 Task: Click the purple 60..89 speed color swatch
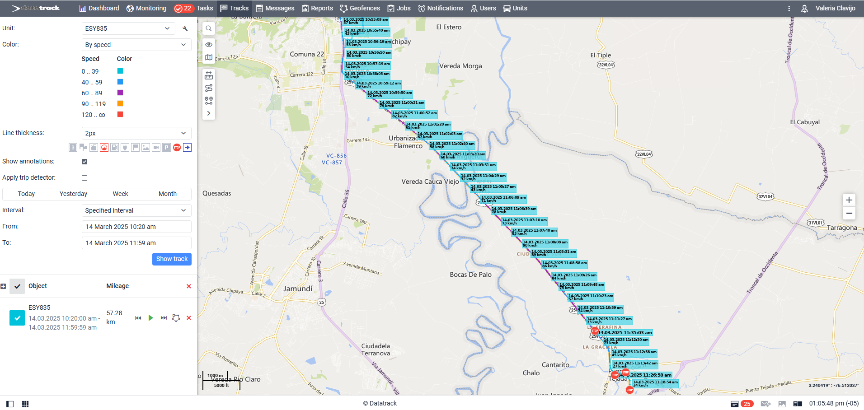120,93
